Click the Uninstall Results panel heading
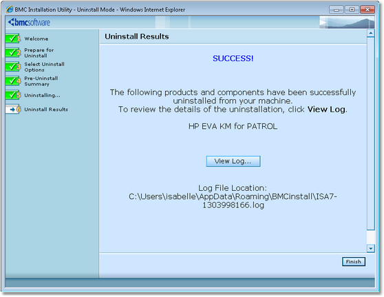This screenshot has width=384, height=297. [x=137, y=37]
